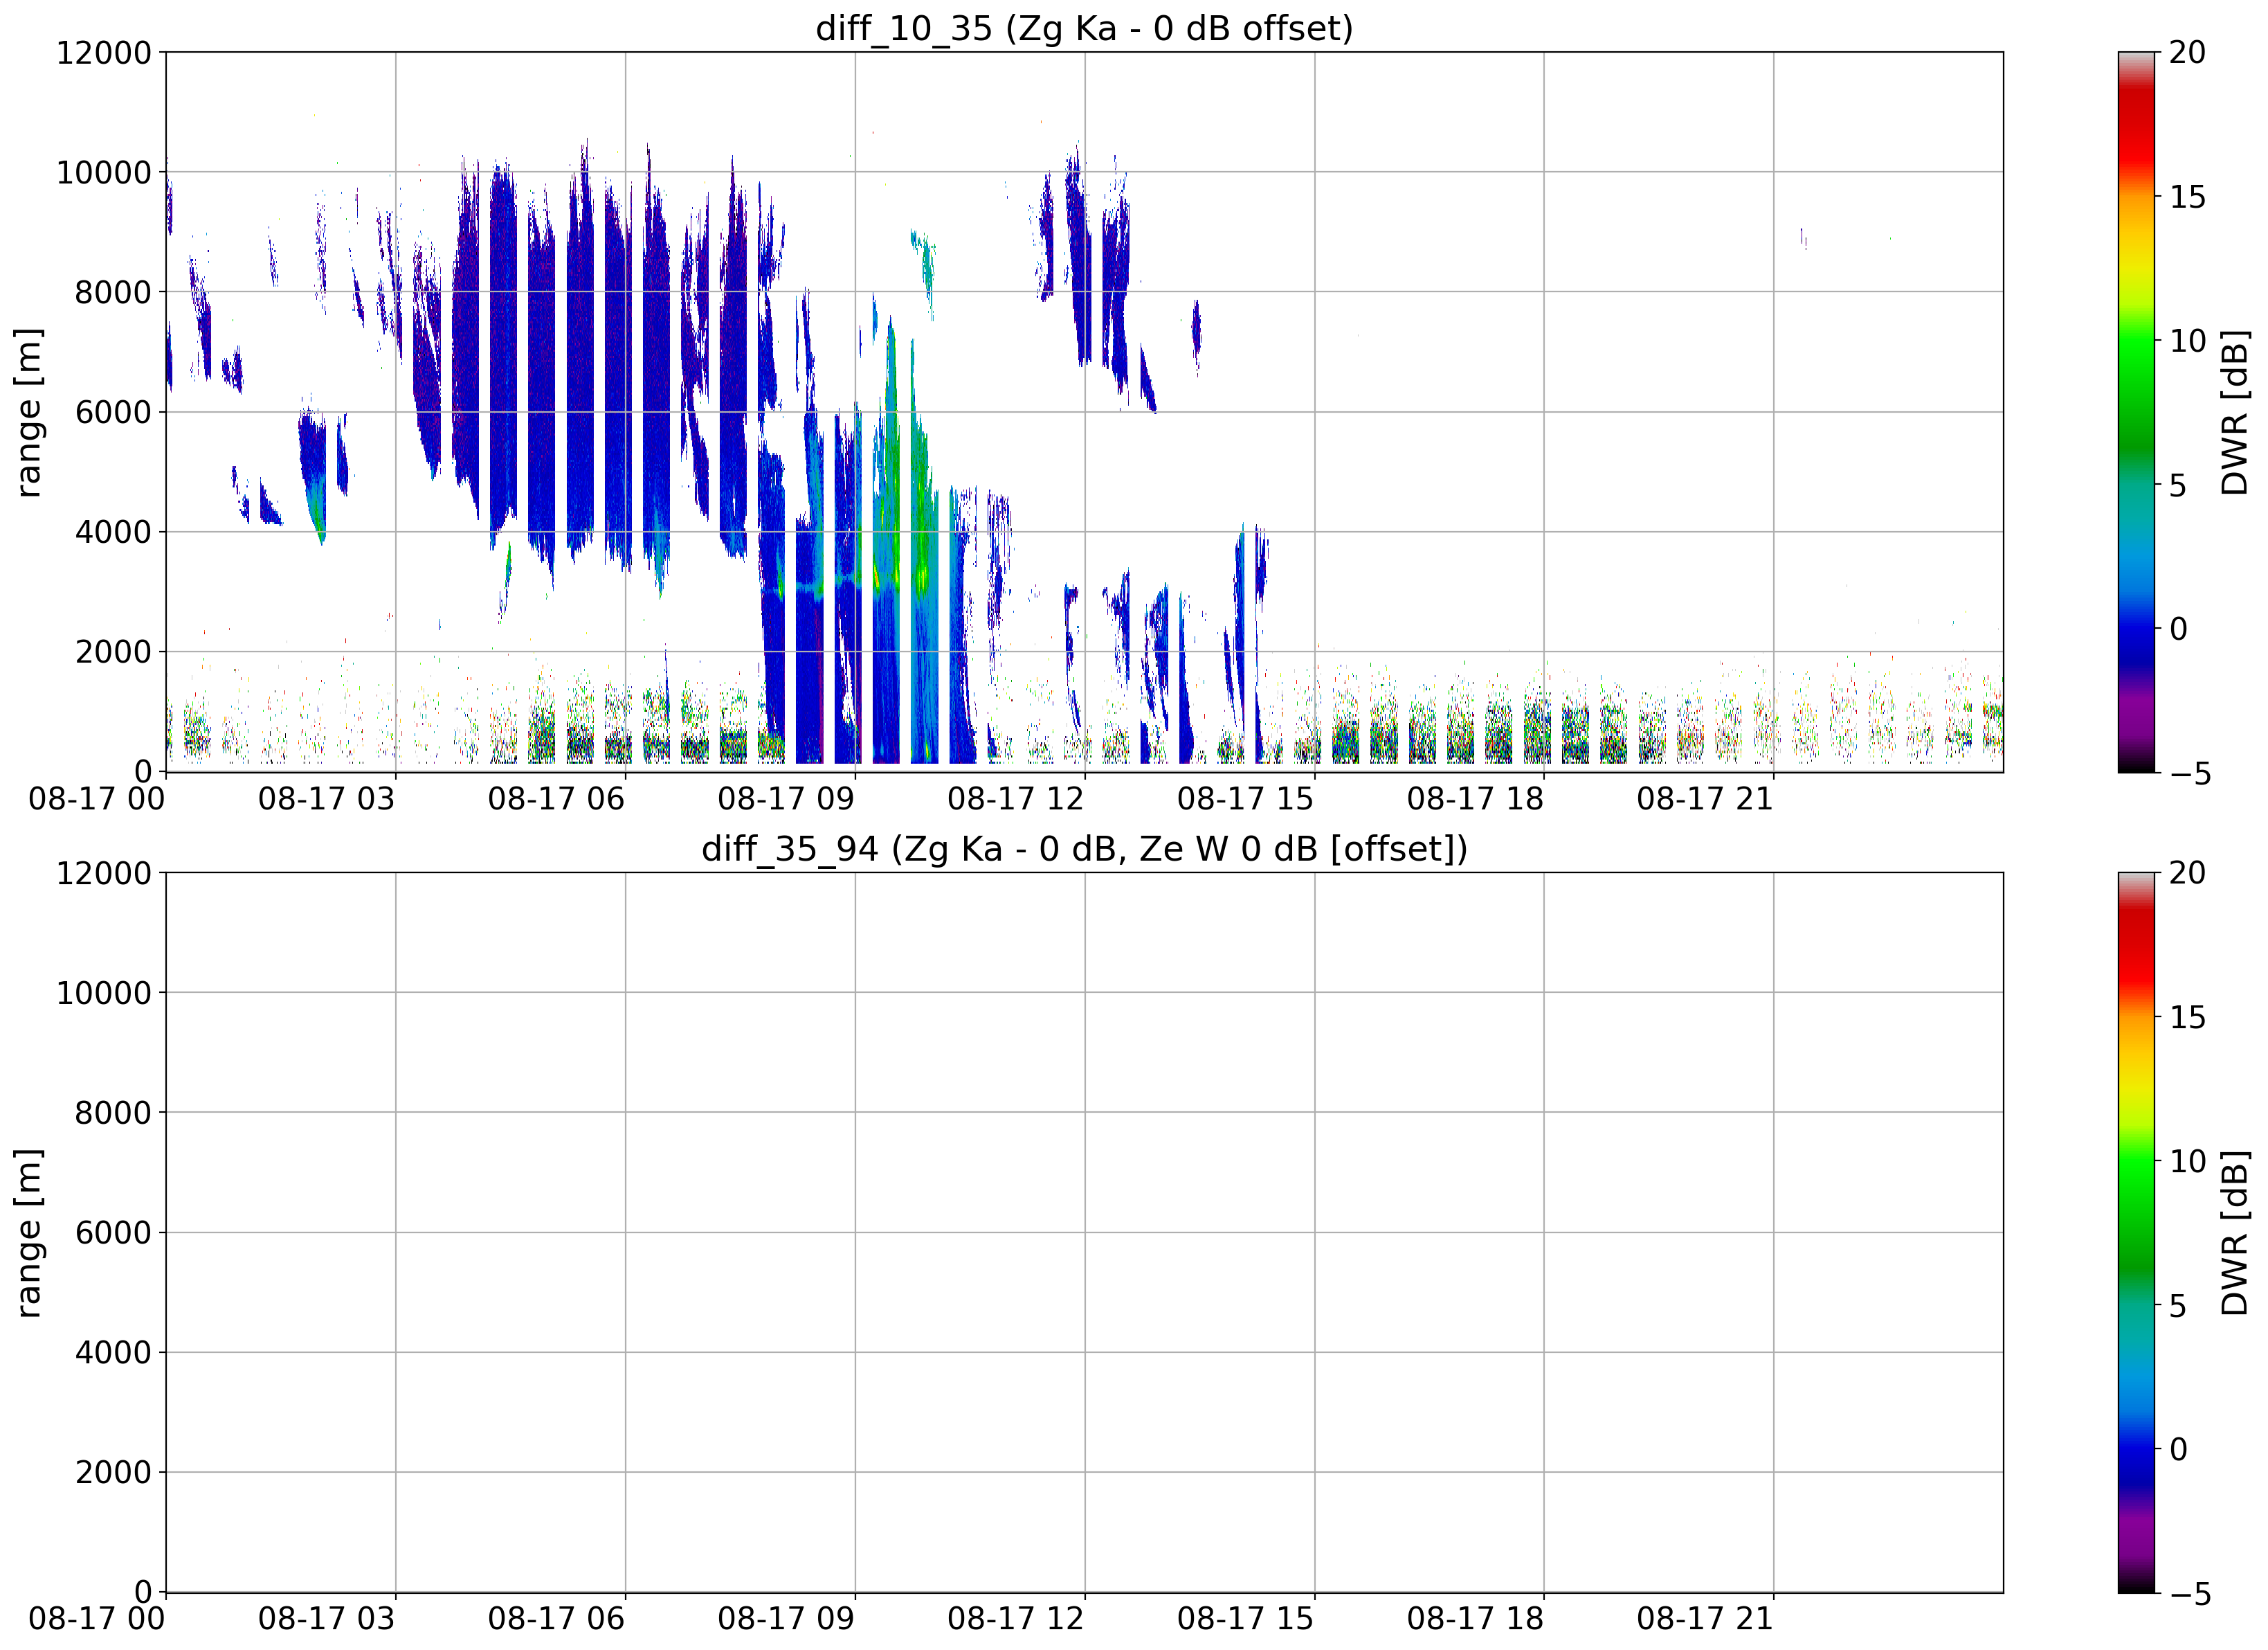The width and height of the screenshot is (2268, 1650).
Task: Click the '5' tick on the top colorbar
Action: pos(2178,486)
